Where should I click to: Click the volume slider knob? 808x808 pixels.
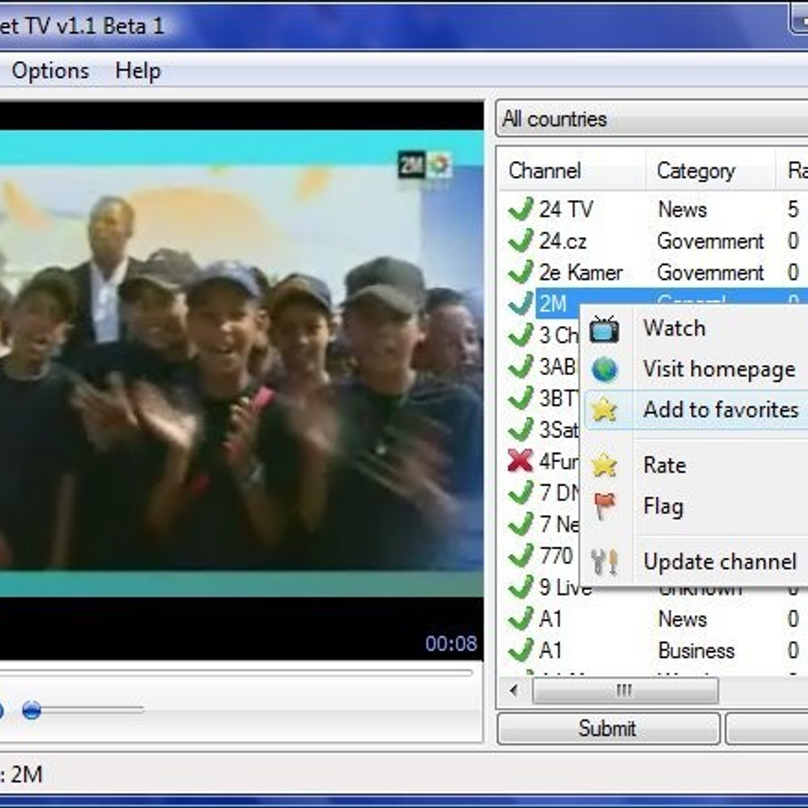pos(31,710)
